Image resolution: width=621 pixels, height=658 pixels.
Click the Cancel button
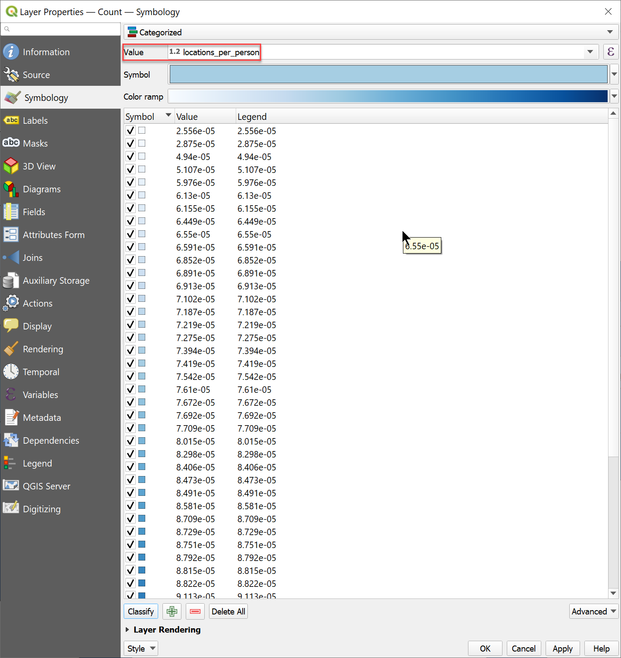coord(524,649)
